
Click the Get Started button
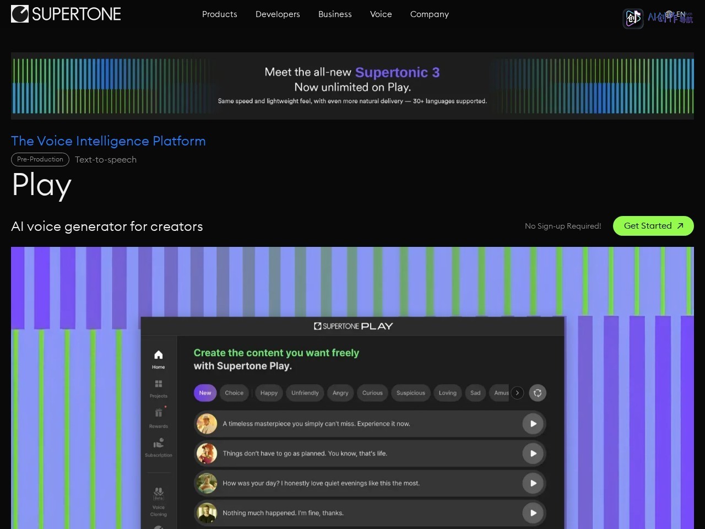pos(653,226)
